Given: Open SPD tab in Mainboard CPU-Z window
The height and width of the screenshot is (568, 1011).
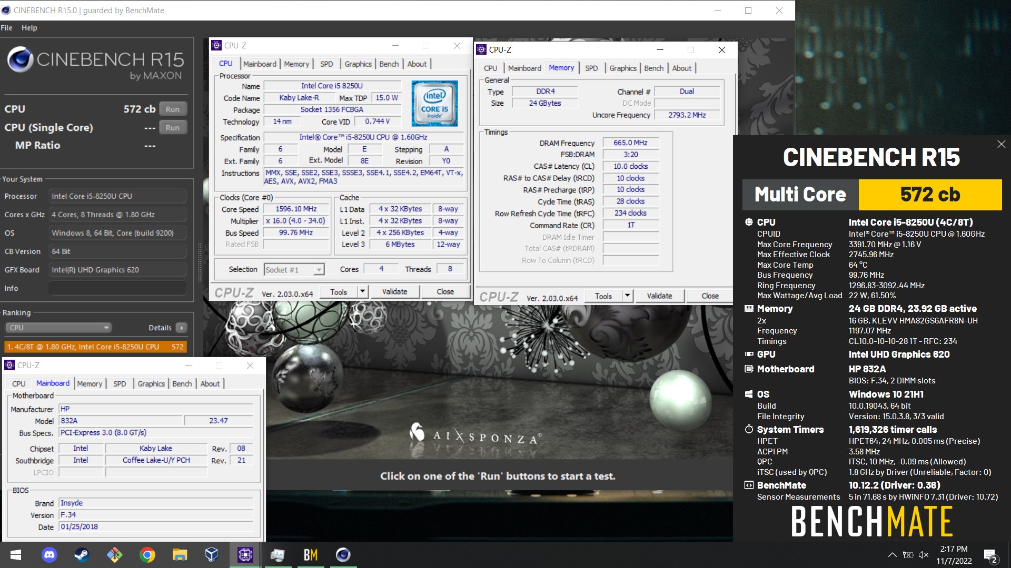Looking at the screenshot, I should click(x=120, y=384).
